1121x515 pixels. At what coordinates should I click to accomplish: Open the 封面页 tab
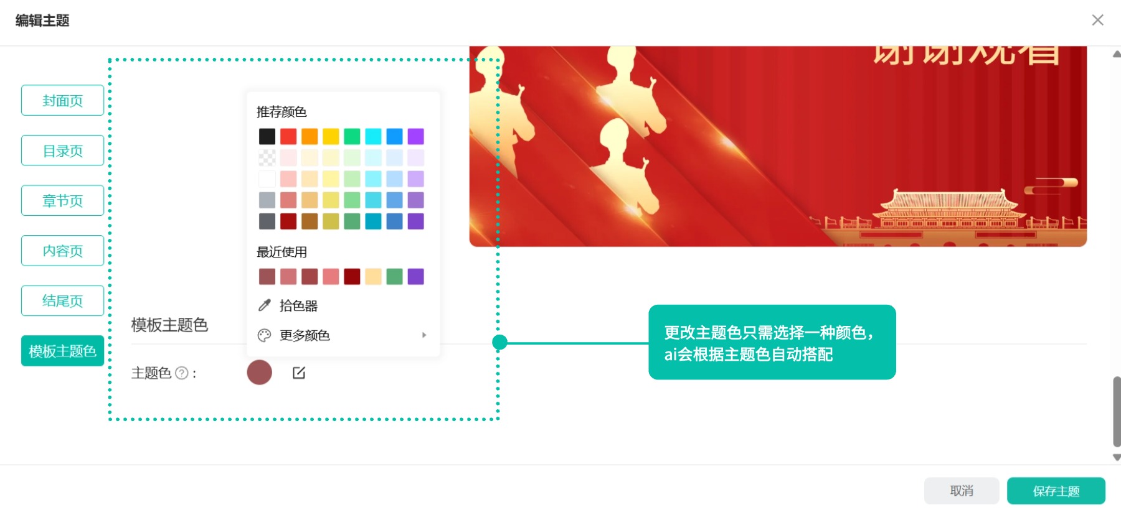(x=62, y=100)
